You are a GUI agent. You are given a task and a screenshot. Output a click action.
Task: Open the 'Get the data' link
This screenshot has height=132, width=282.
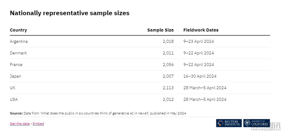(x=20, y=124)
